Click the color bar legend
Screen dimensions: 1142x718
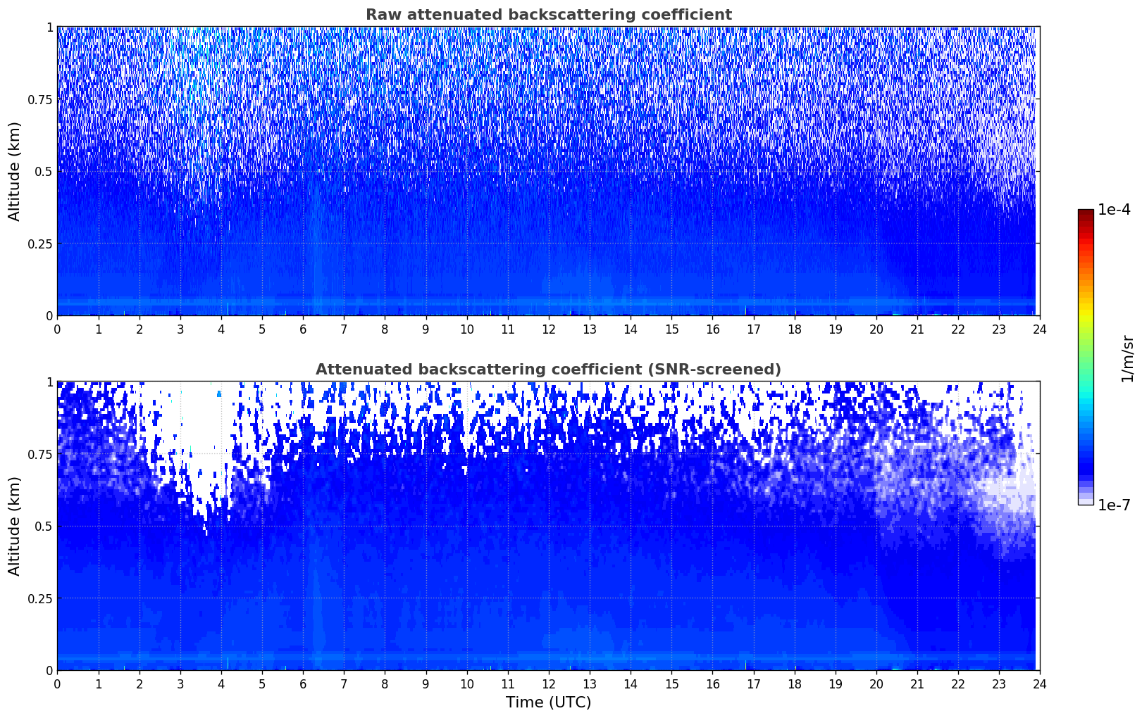point(1086,357)
